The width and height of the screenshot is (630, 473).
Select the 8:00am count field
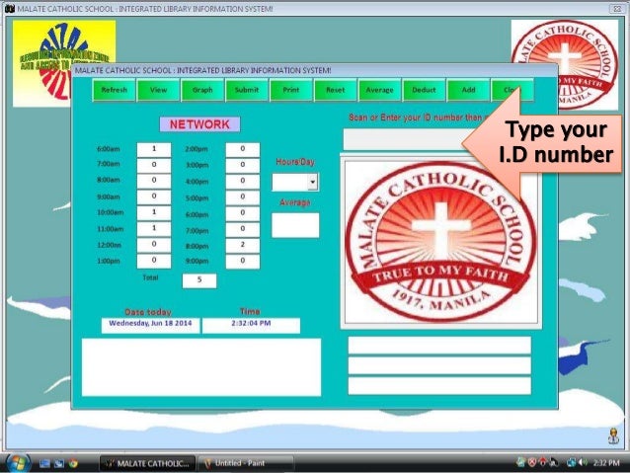click(x=154, y=181)
